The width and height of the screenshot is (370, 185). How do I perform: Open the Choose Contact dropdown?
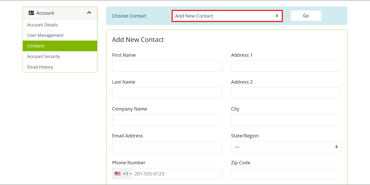pyautogui.click(x=227, y=16)
